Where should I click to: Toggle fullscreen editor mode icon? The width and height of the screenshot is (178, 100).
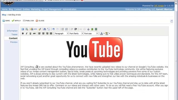coord(23,29)
